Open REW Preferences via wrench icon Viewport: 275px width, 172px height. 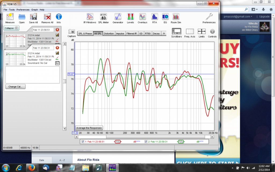coord(209,19)
